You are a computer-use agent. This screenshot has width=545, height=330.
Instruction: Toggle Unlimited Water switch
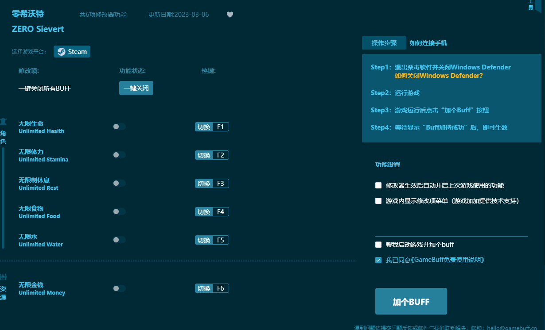(x=119, y=240)
